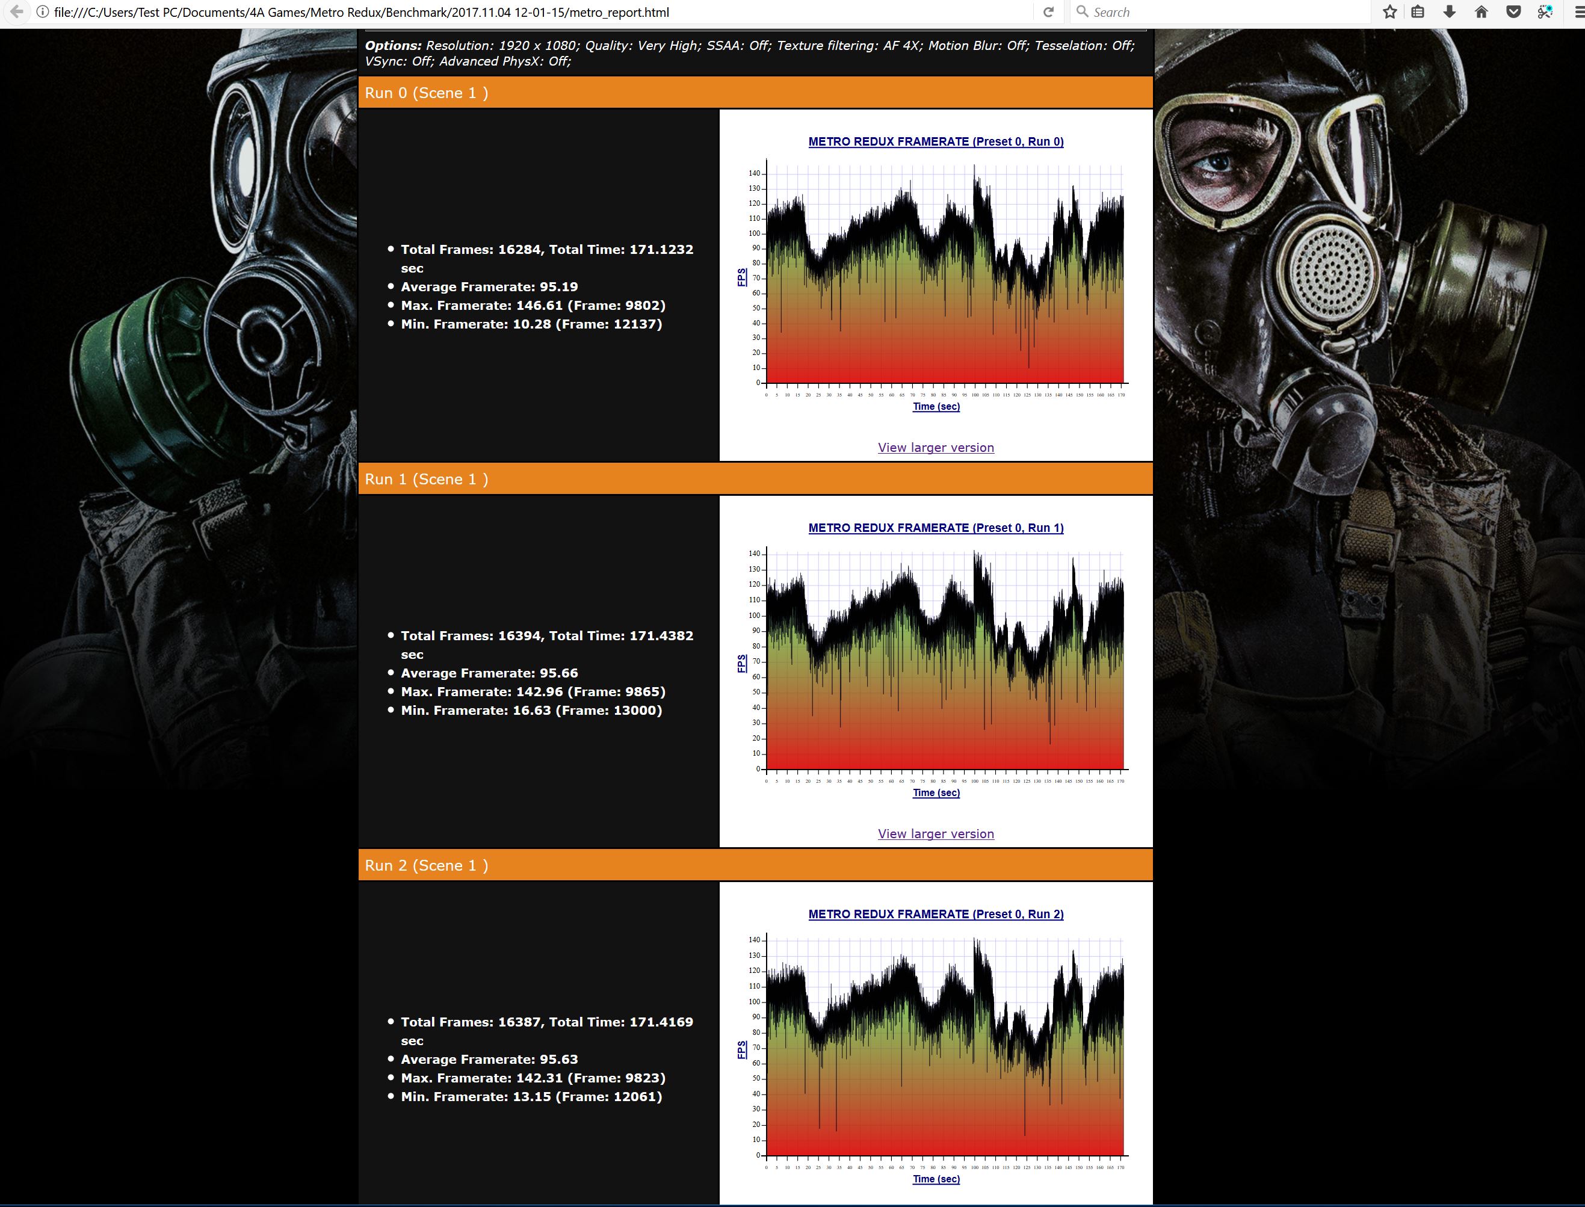The image size is (1585, 1207).
Task: Open larger version link for Run 1
Action: click(x=936, y=833)
